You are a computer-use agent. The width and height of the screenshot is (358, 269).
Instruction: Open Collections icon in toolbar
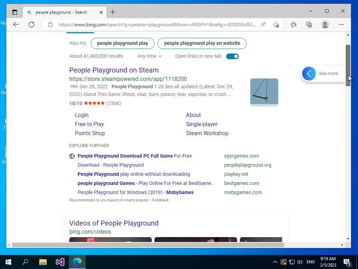point(309,25)
